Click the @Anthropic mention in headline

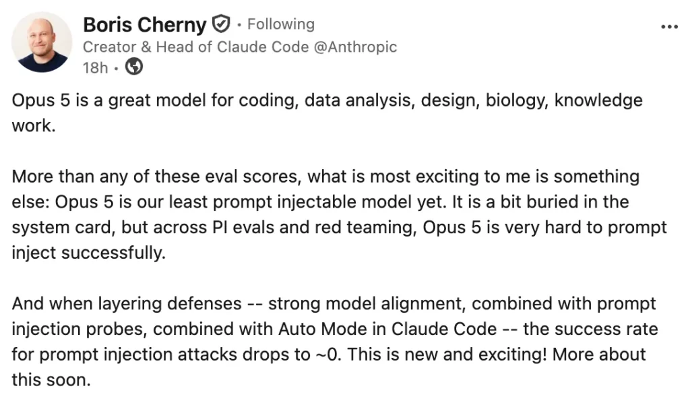click(355, 46)
